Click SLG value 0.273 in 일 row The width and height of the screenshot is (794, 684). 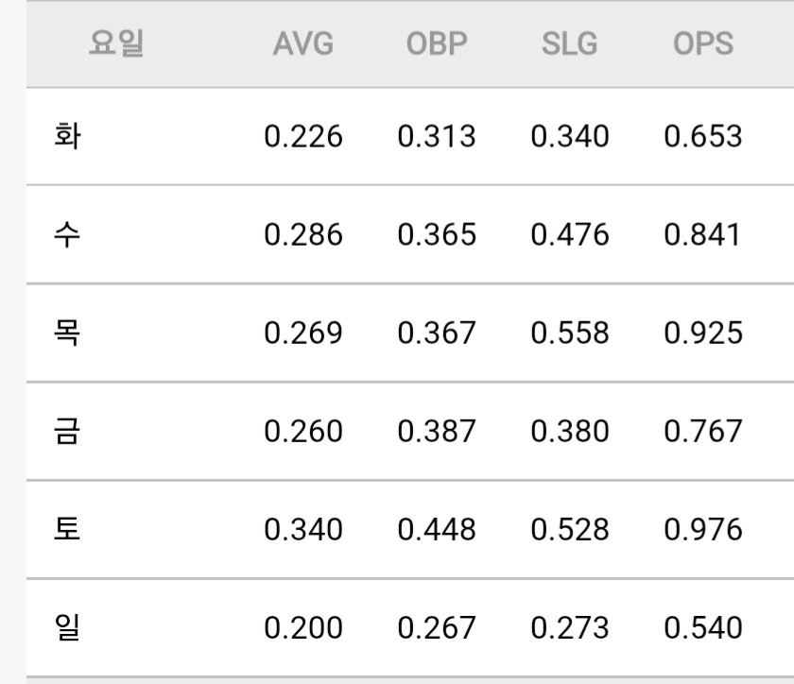(570, 628)
